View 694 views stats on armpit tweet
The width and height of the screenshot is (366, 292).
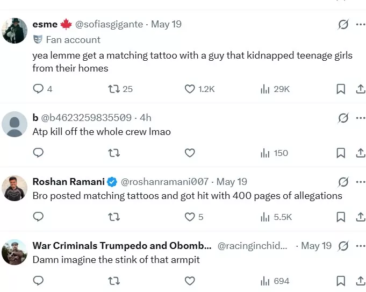275,281
